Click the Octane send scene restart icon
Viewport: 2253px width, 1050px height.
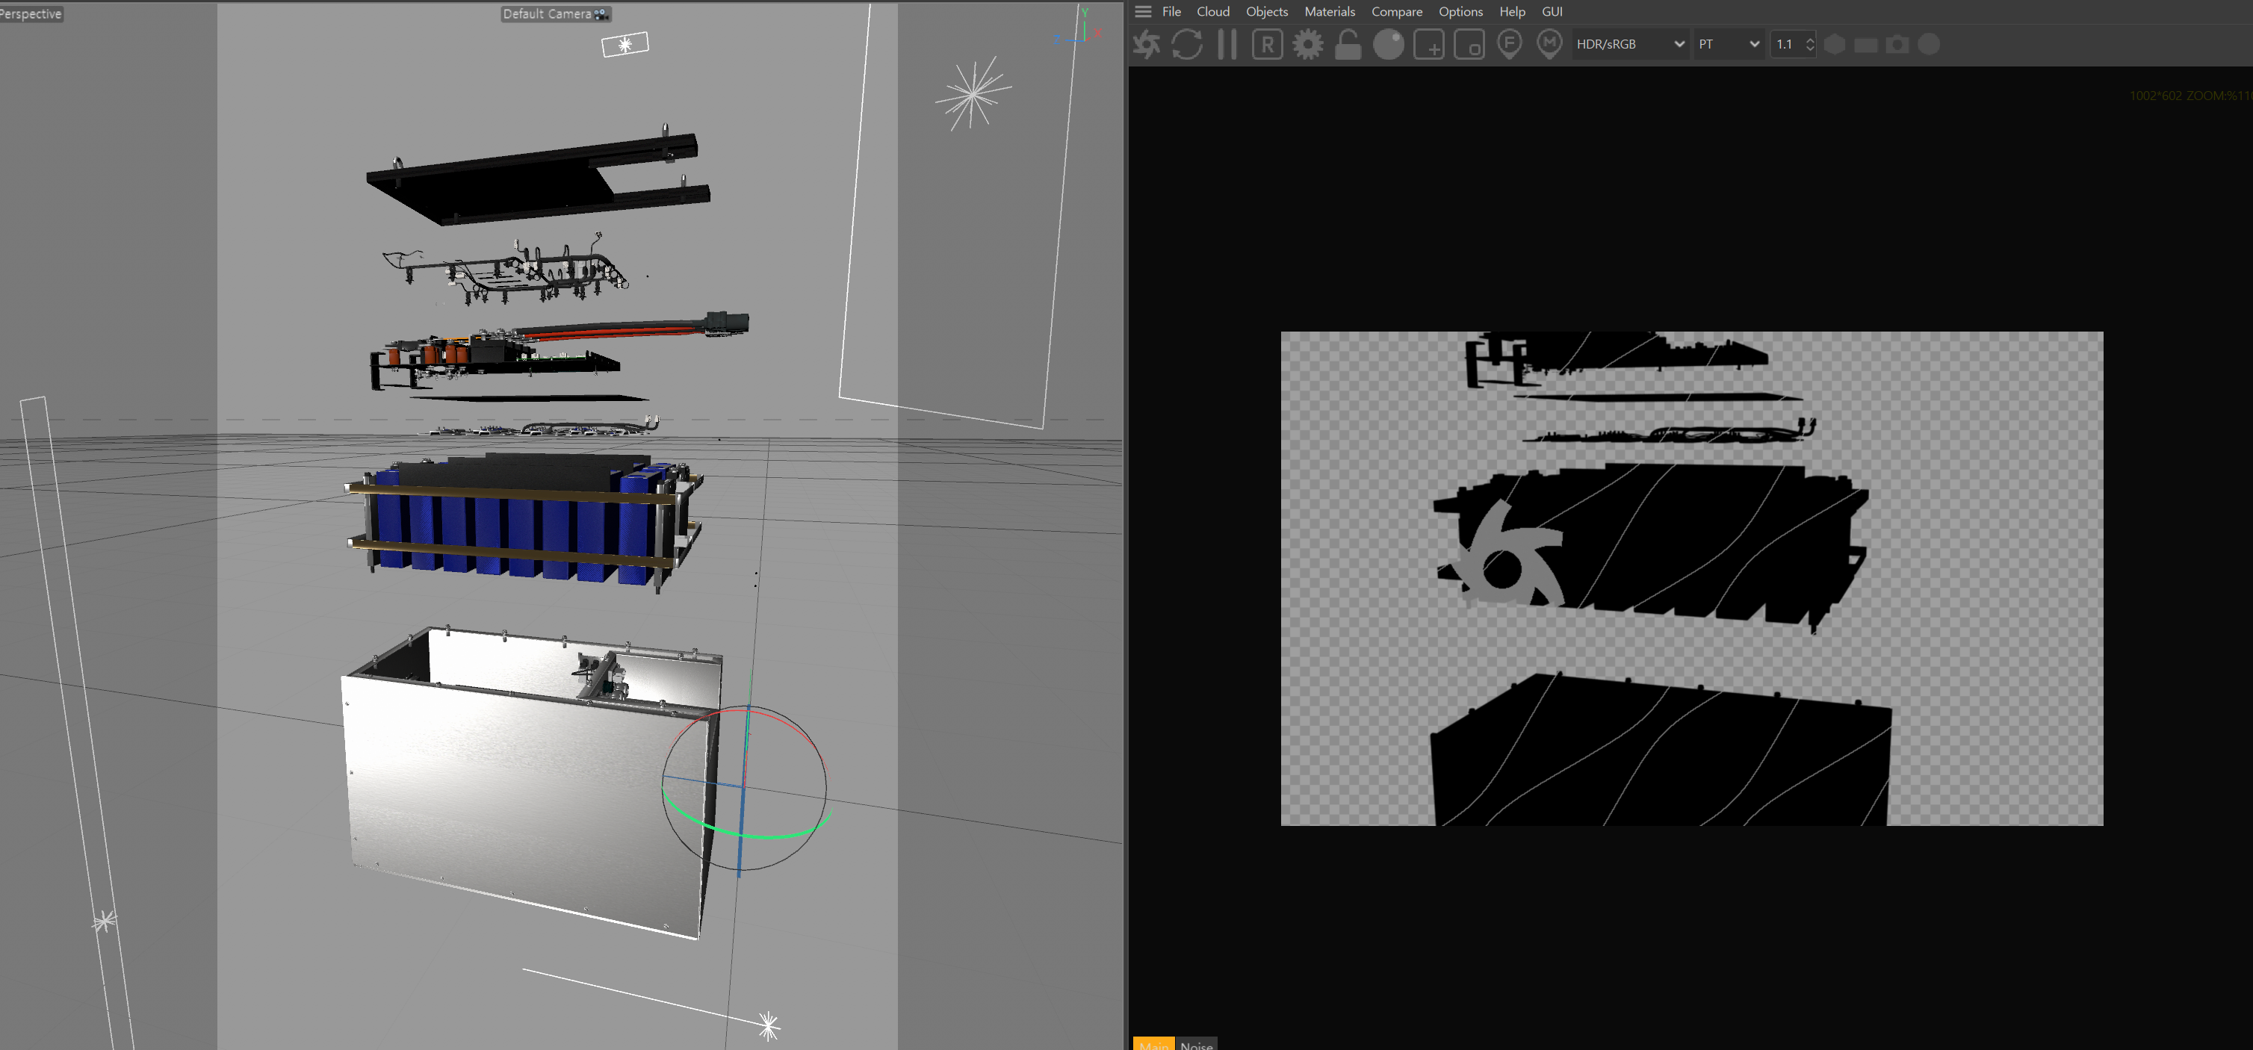tap(1147, 45)
